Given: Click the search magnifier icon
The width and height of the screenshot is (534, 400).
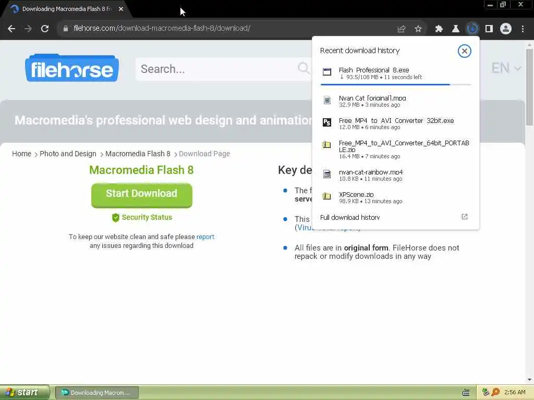Looking at the screenshot, I should [304, 68].
